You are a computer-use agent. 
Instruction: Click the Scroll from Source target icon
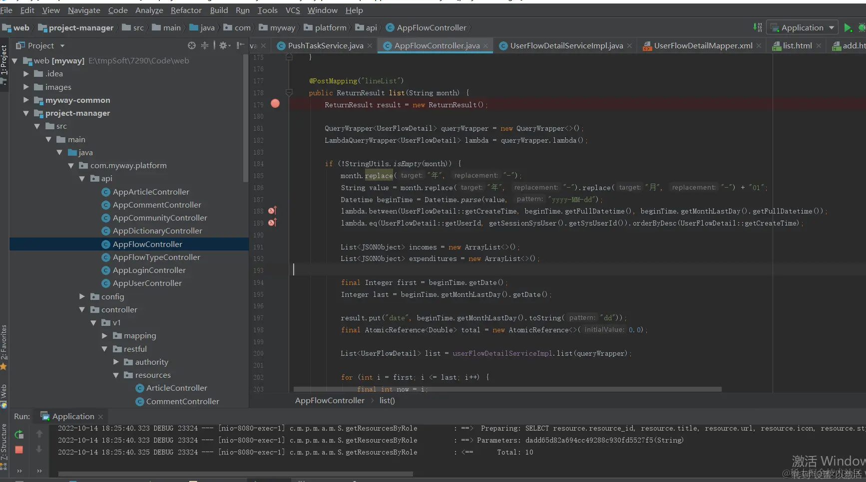192,45
